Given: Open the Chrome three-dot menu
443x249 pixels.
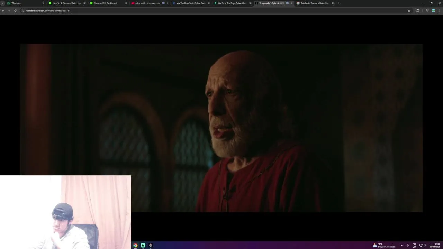Looking at the screenshot, I should [440, 10].
